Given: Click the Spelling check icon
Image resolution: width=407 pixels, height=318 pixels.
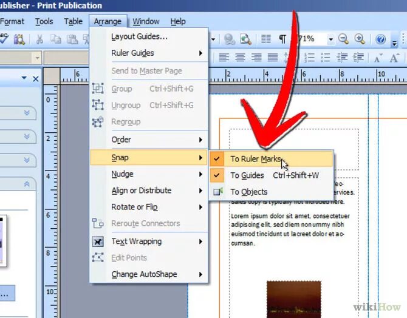Looking at the screenshot, I should tap(4, 39).
